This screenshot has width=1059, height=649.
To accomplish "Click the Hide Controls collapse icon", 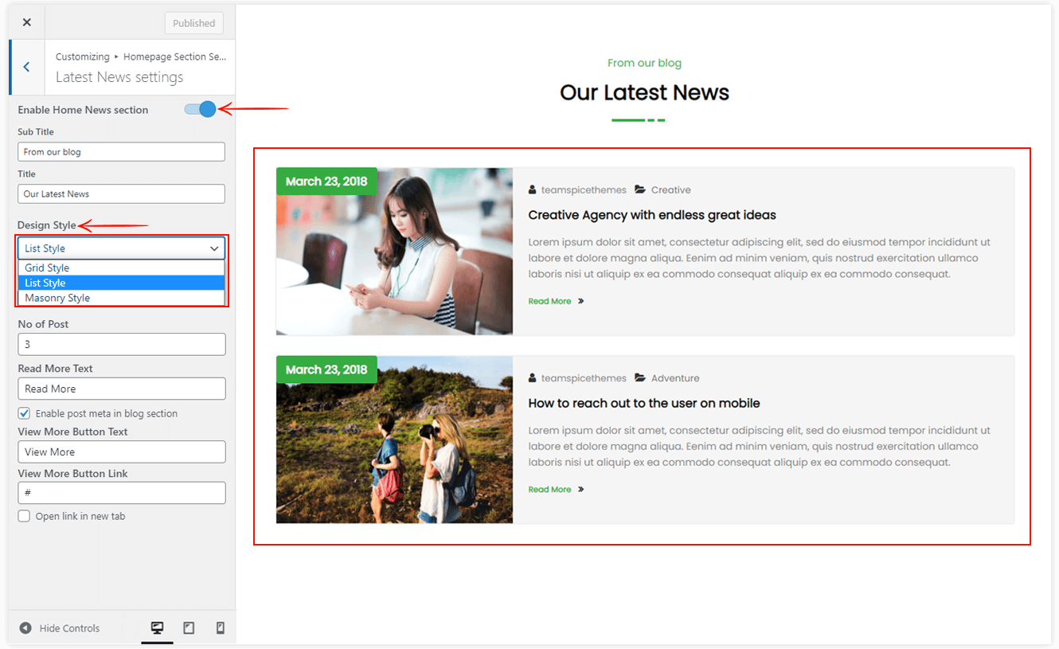I will pyautogui.click(x=25, y=628).
